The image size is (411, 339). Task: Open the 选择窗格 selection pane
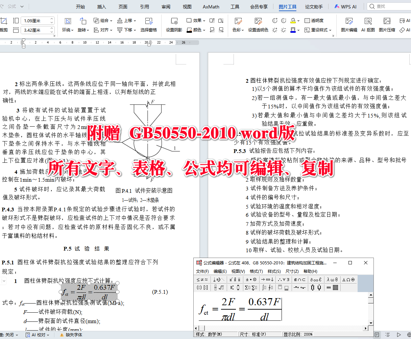[x=149, y=25]
